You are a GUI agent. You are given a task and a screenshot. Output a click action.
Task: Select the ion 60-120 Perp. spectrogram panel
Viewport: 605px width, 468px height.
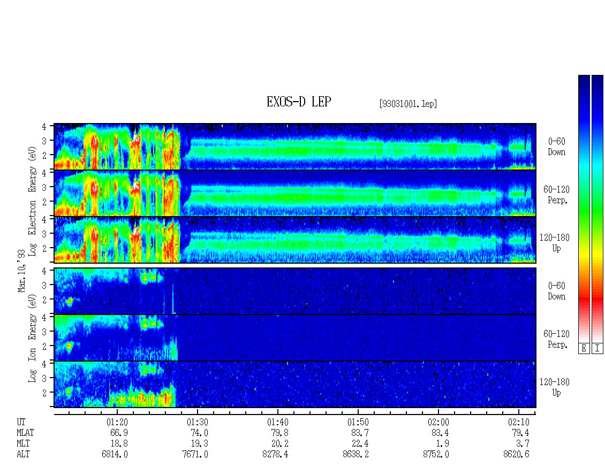coord(295,337)
